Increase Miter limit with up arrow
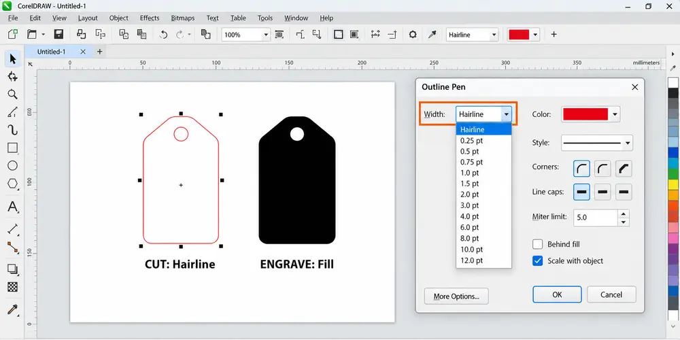Screen dimensions: 680x340 pyautogui.click(x=623, y=214)
